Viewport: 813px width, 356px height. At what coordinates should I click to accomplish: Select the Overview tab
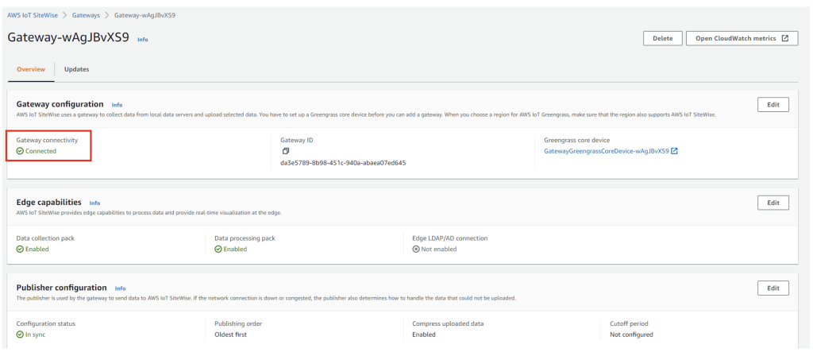click(x=31, y=69)
